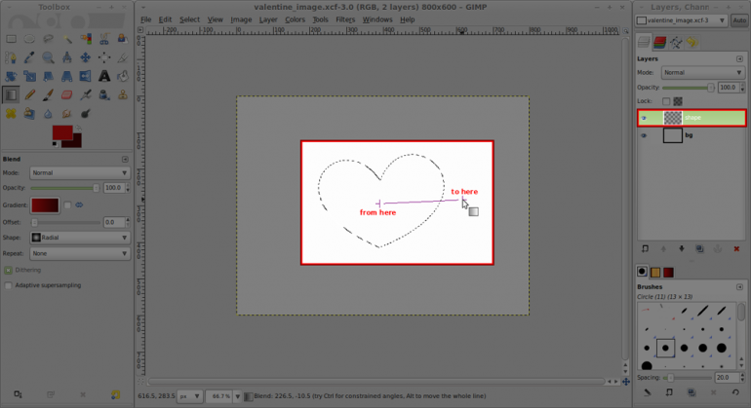Open the Repeat dropdown showing None
Image resolution: width=751 pixels, height=408 pixels.
(80, 253)
